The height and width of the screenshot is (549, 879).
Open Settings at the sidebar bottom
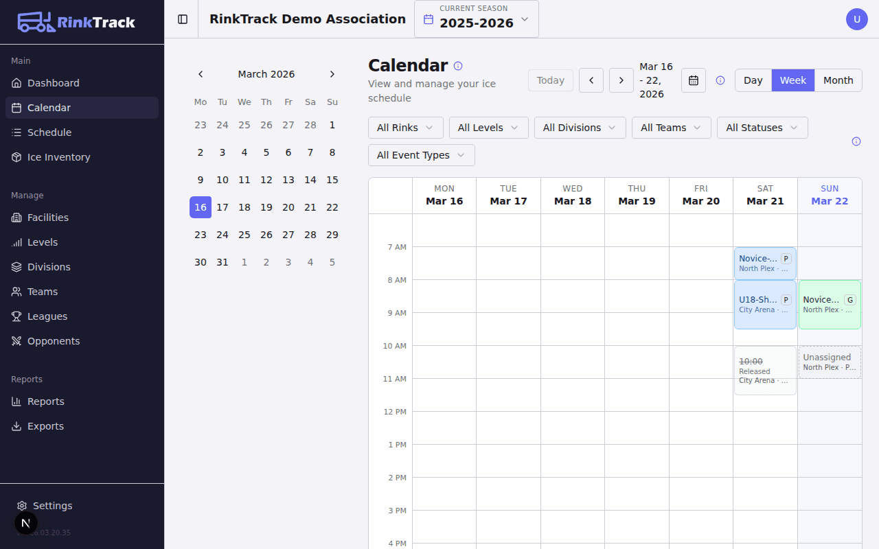(x=52, y=505)
